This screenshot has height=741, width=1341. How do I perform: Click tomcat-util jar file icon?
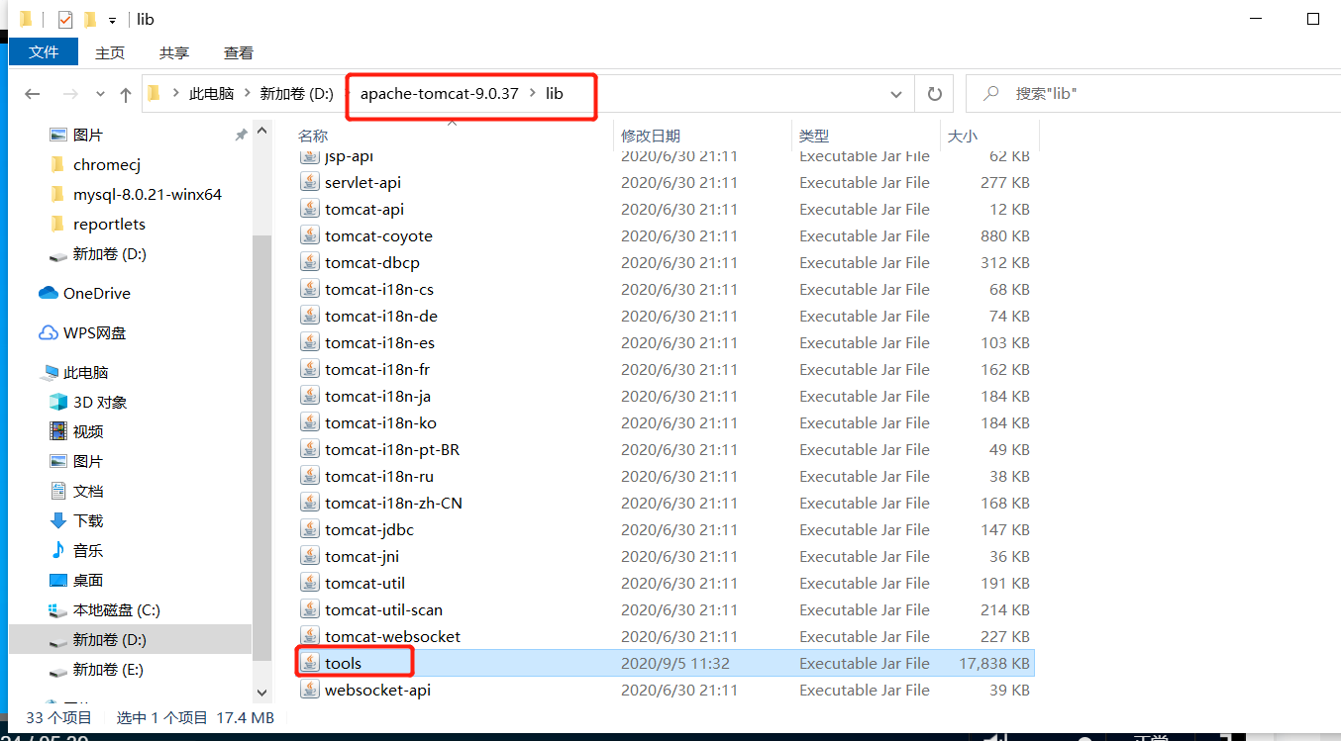coord(310,583)
